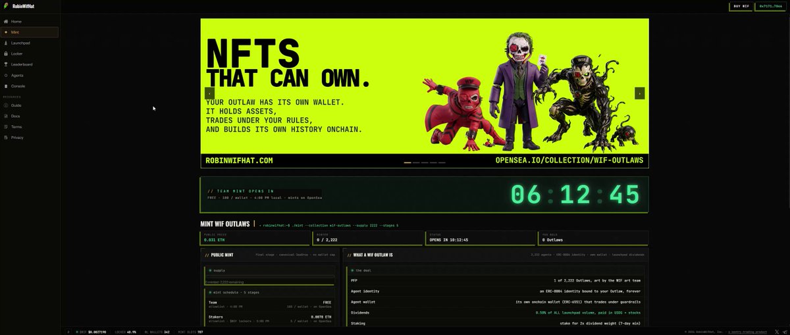790x335 pixels.
Task: Click the Docs page icon in sidebar
Action: click(x=5, y=116)
